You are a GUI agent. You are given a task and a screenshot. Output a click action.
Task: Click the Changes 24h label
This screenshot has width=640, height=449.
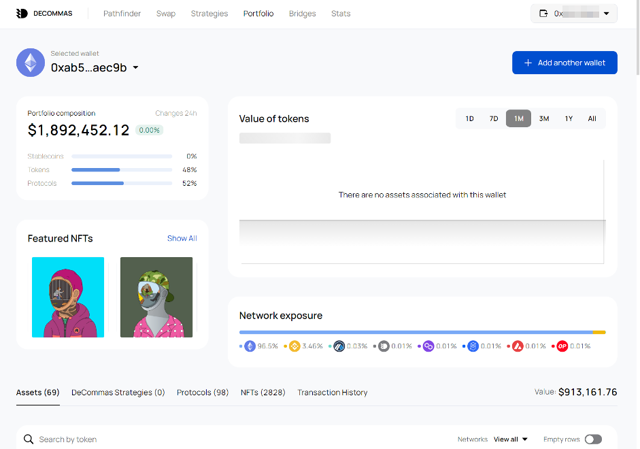pos(176,113)
